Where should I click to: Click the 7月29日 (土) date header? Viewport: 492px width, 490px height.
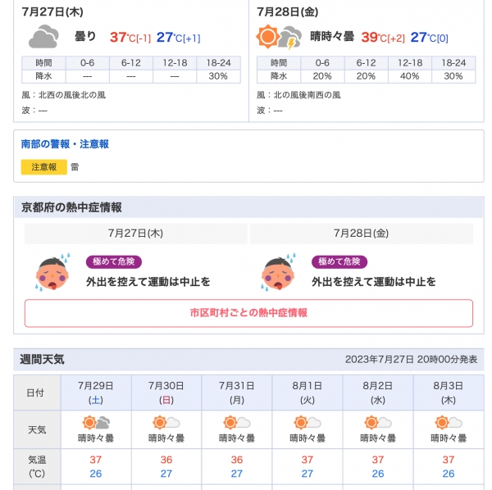(96, 392)
